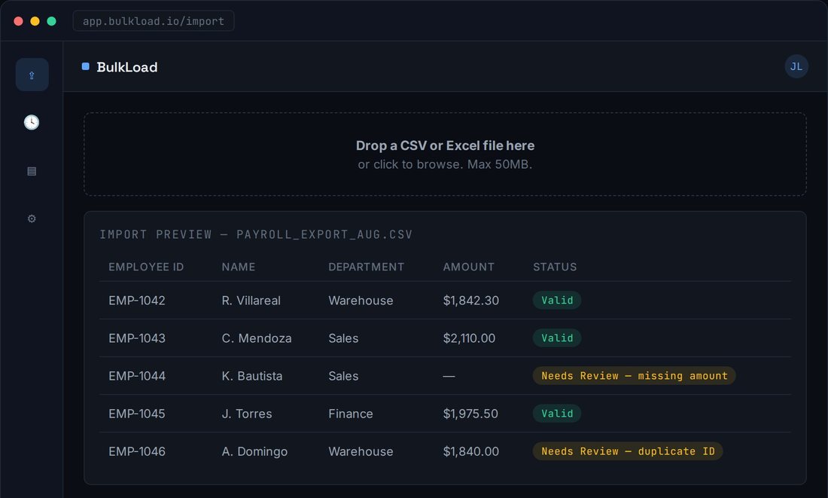Open the upload/import sidebar icon
The height and width of the screenshot is (498, 828).
click(32, 75)
